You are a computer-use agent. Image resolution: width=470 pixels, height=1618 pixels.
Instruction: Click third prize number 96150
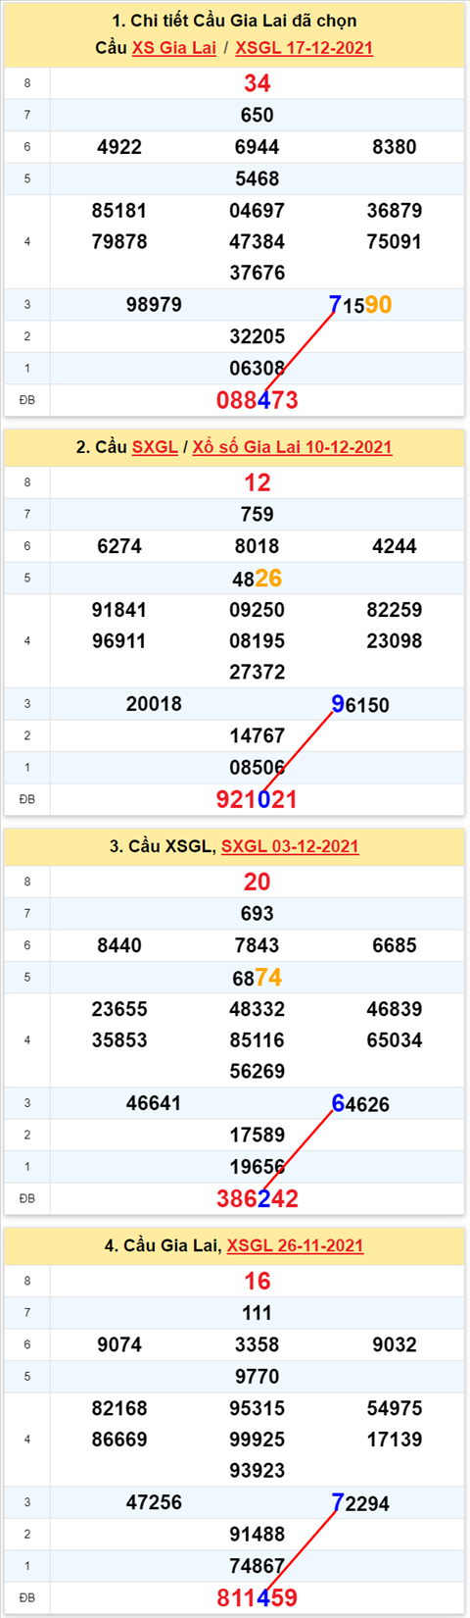[x=360, y=704]
